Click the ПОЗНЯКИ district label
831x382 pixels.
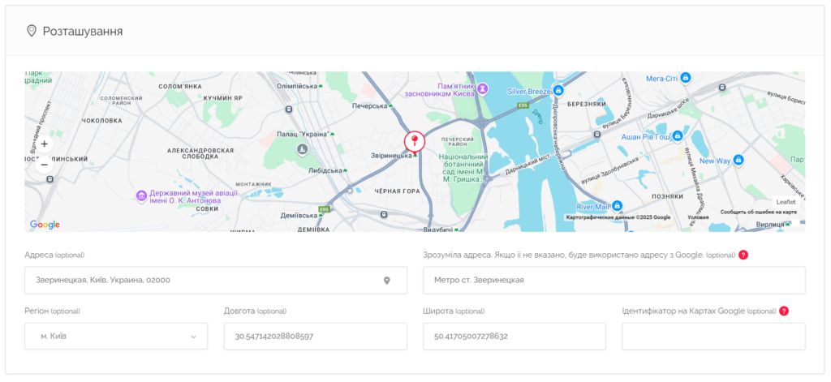tap(667, 196)
